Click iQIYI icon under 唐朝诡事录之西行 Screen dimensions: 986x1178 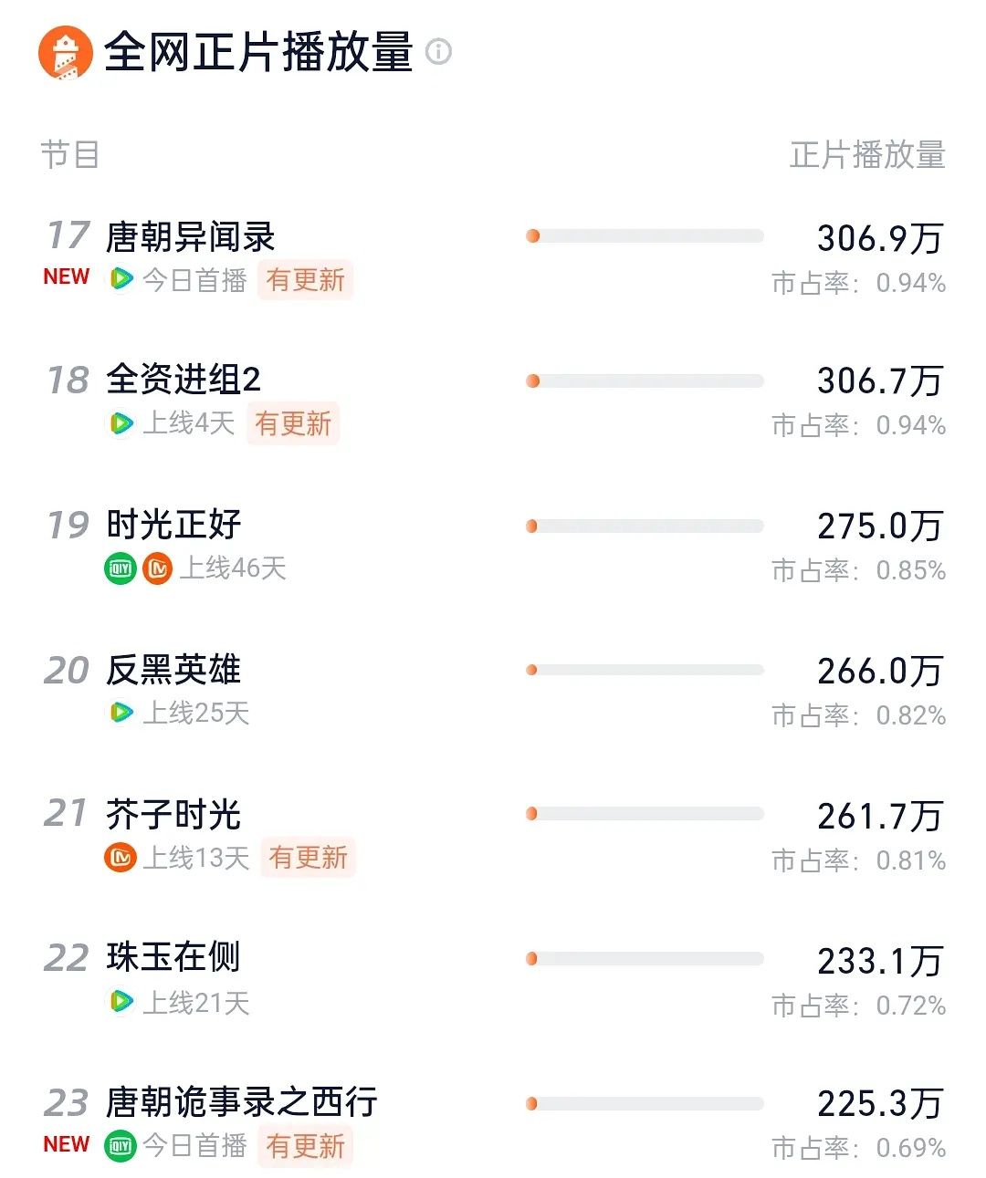(121, 1146)
